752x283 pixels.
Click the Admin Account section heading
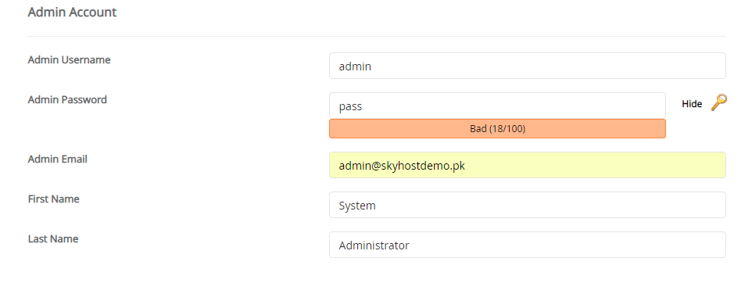point(72,12)
